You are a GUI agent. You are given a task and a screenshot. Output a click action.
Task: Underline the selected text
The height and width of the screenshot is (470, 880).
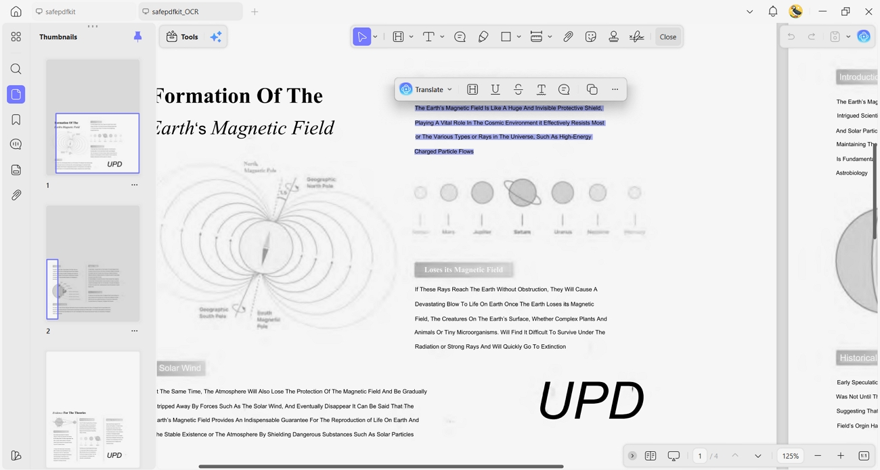496,89
